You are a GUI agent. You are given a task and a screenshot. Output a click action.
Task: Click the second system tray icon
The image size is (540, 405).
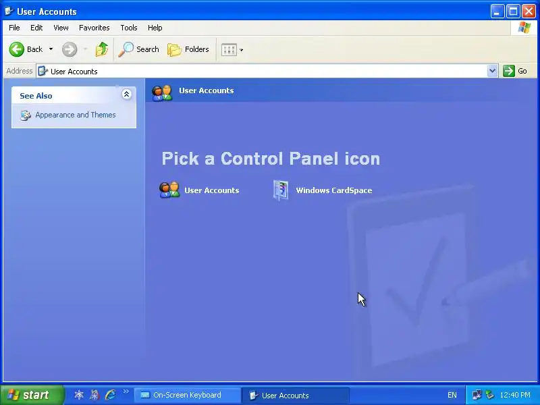pyautogui.click(x=490, y=395)
